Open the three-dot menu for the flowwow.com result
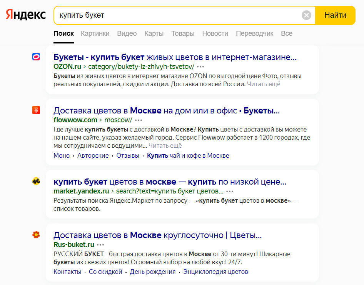Screen dimensions: 364x285 [139, 120]
